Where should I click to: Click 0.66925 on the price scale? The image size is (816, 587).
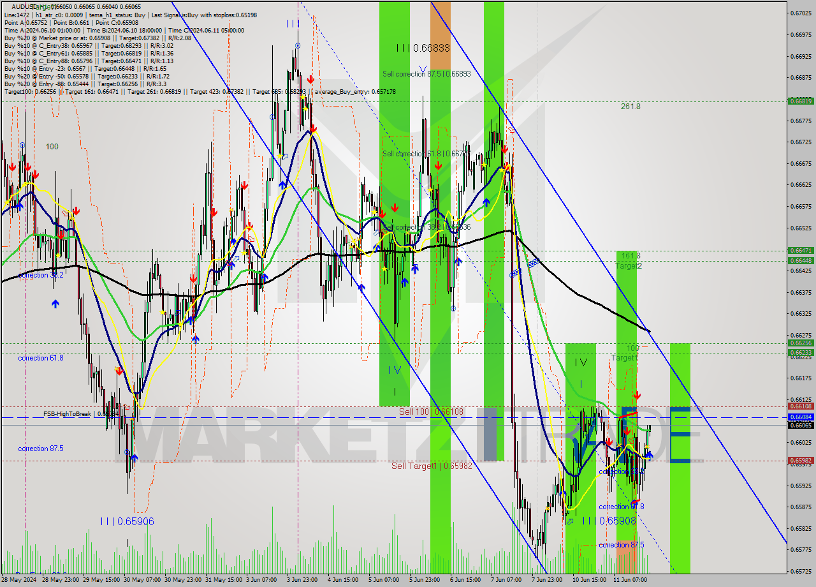point(800,56)
